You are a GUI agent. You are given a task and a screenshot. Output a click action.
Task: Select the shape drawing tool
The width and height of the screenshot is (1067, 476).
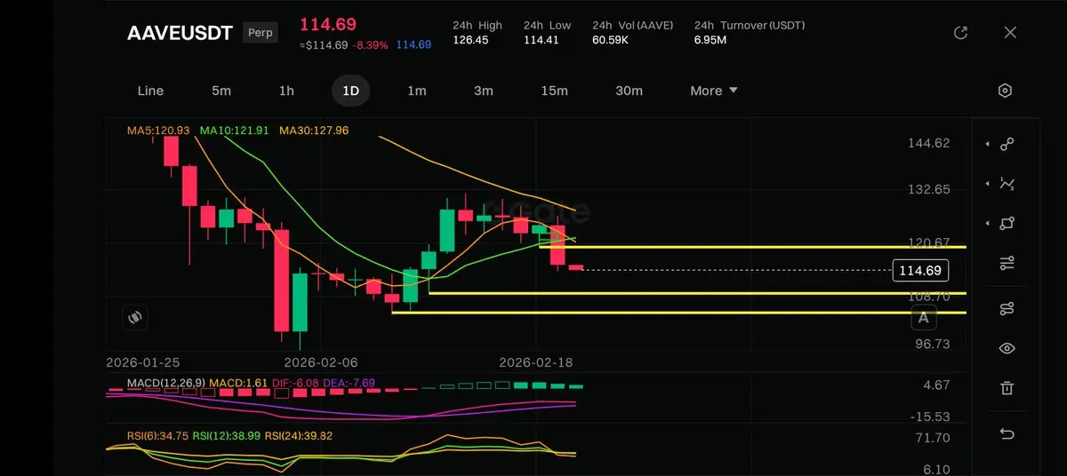(1007, 224)
